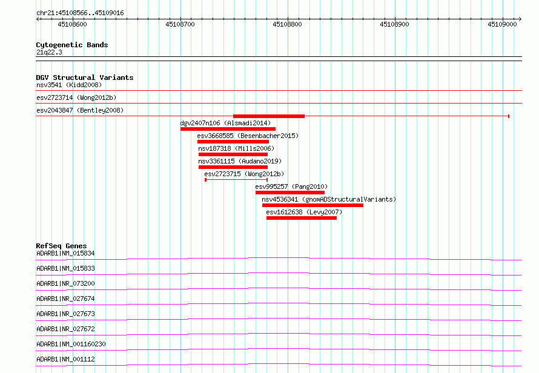Select the esv2723714 (Wong2012b) variant label
The width and height of the screenshot is (539, 373).
[76, 97]
